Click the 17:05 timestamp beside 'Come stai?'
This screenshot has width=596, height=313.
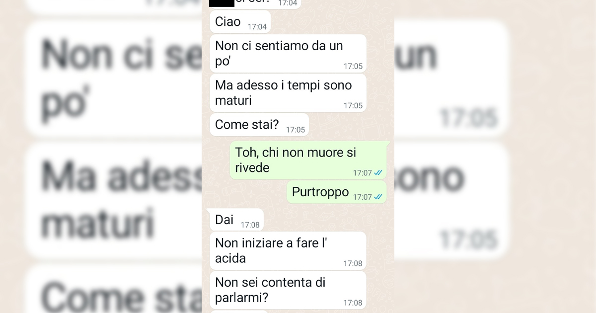(x=295, y=130)
